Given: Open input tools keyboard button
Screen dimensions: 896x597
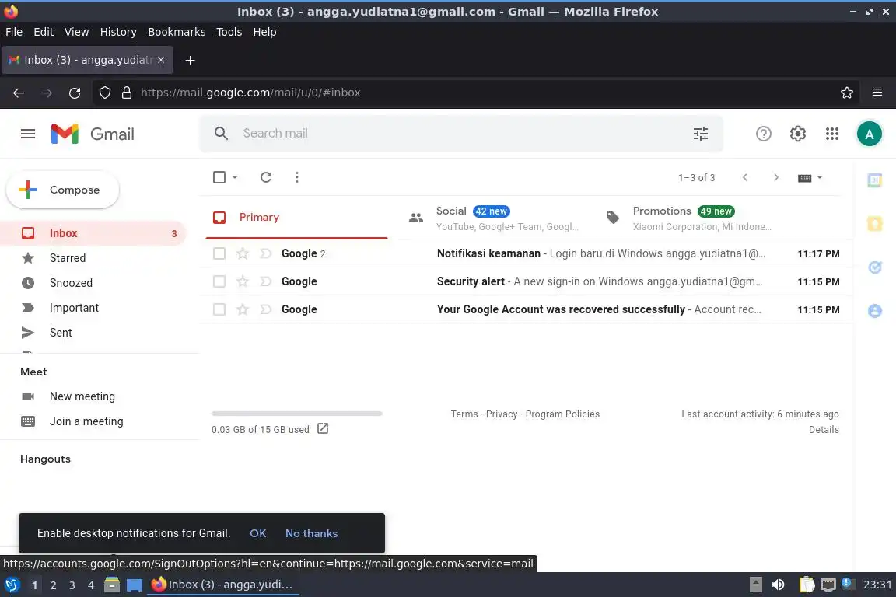Looking at the screenshot, I should (804, 178).
